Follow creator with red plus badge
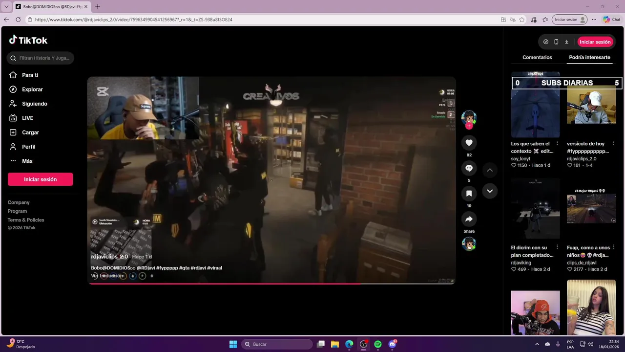The image size is (625, 352). 469,126
